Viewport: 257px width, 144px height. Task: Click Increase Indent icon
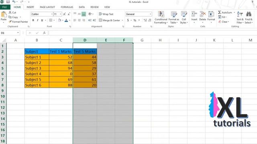tap(94, 20)
